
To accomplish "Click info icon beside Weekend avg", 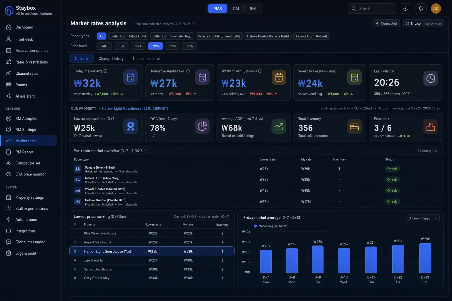I will coord(260,71).
